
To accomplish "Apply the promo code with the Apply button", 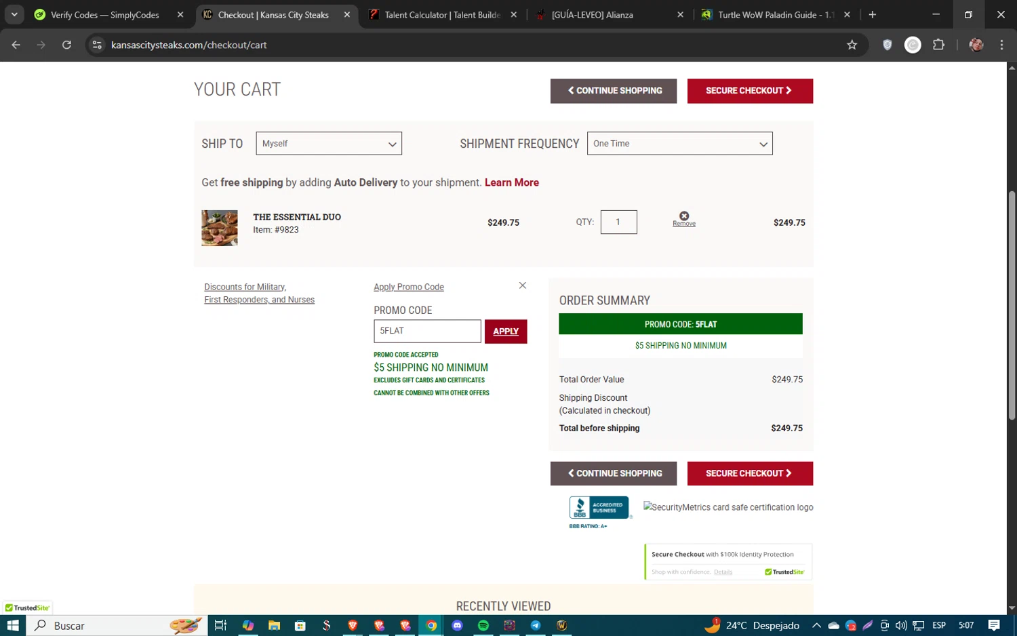I will pyautogui.click(x=506, y=332).
